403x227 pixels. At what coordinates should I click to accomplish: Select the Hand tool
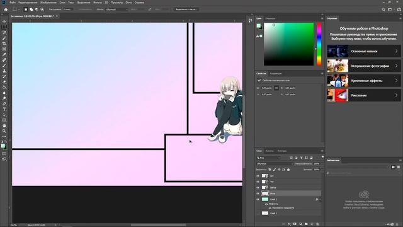(x=4, y=125)
